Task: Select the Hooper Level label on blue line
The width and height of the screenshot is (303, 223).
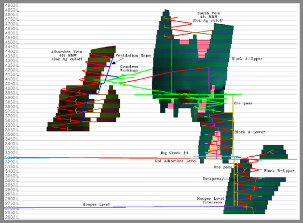Action: click(97, 205)
